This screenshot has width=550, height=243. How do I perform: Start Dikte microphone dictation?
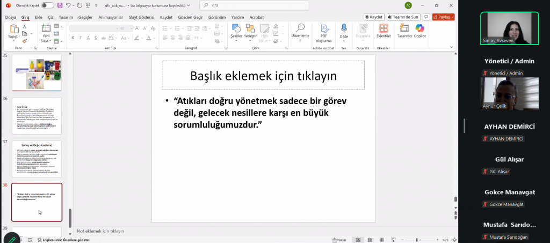(344, 28)
